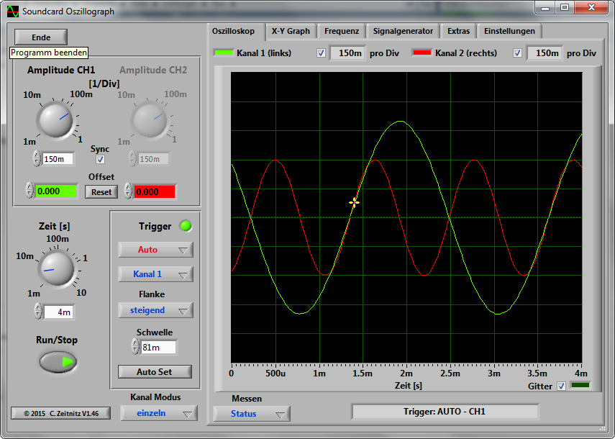Screen dimensions: 615x439
Task: Click the Auto Set trigger button
Action: [155, 372]
